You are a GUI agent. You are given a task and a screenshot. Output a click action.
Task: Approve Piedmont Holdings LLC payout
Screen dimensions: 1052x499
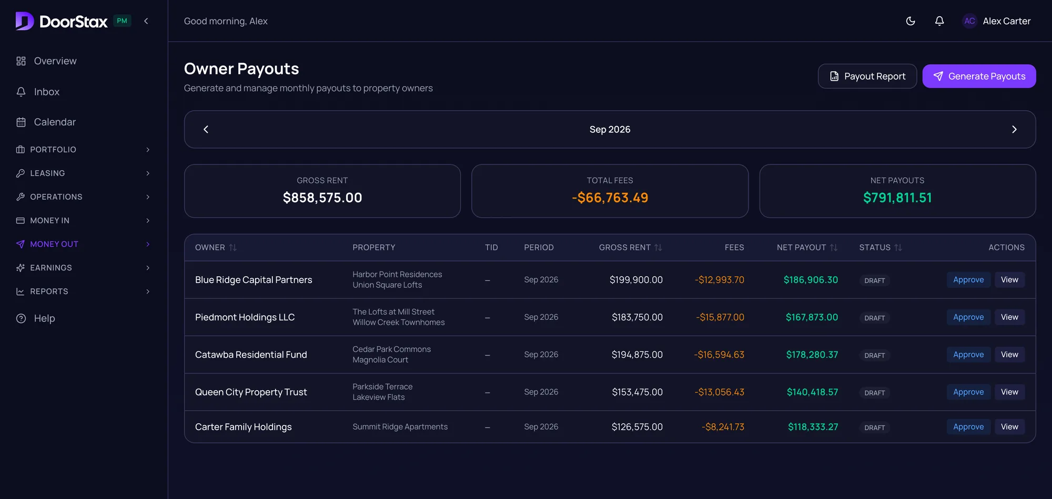point(968,317)
